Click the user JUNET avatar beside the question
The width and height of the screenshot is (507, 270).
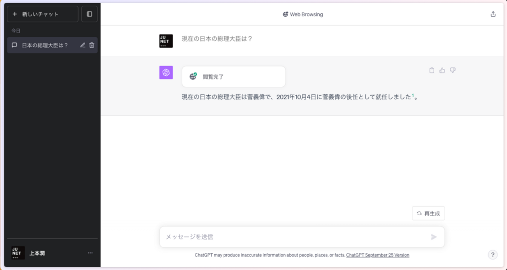pos(166,41)
